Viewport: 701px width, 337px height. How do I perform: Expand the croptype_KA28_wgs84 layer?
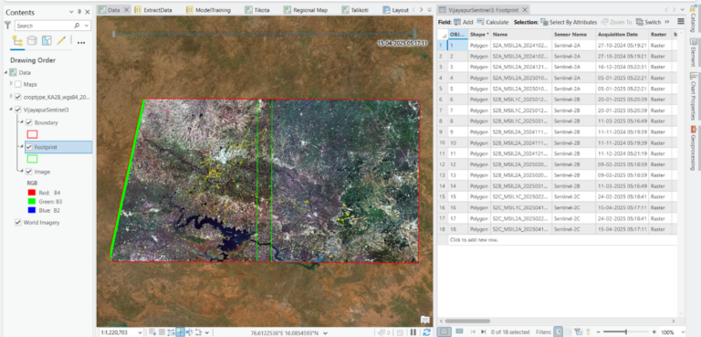tap(11, 97)
